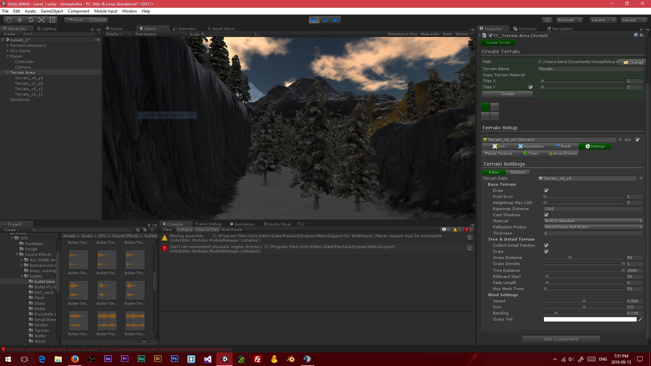
Task: Expand TerrainComposer2 in Hierarchy
Action: [7, 45]
